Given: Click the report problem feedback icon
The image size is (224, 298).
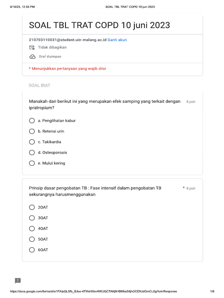Looking at the screenshot, I should click(18, 281).
